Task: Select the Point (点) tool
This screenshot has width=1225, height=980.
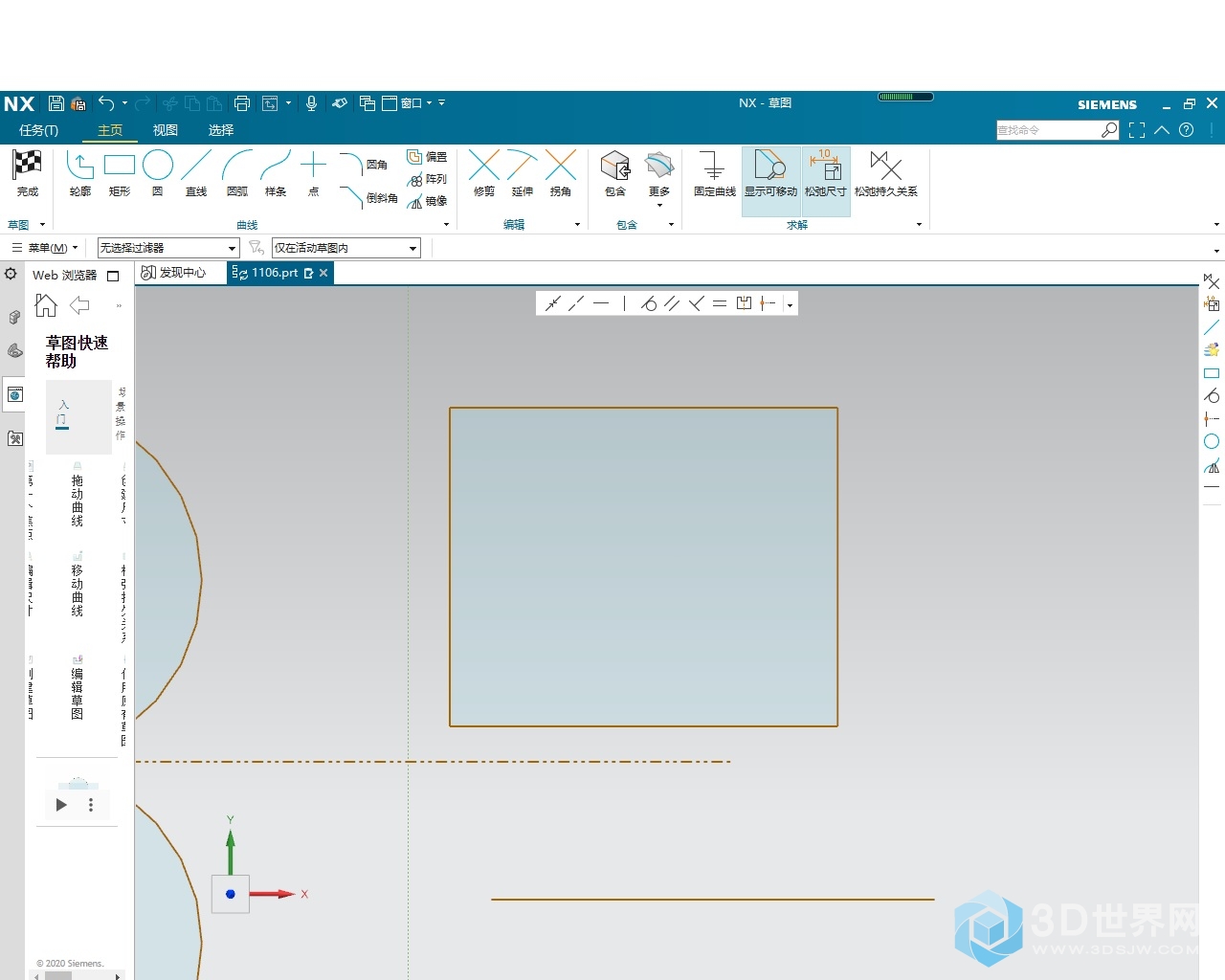Action: coord(314,174)
